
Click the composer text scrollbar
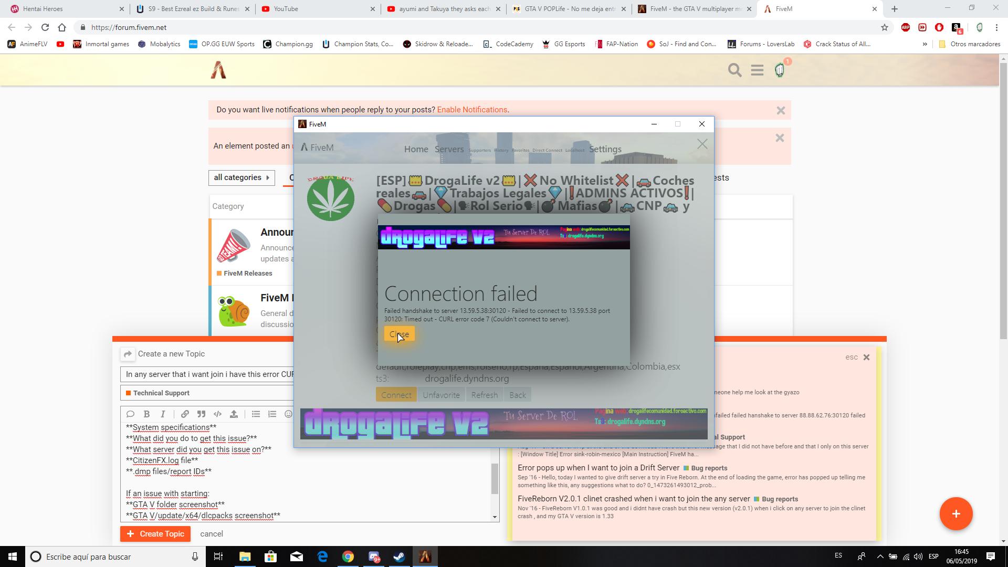[495, 479]
